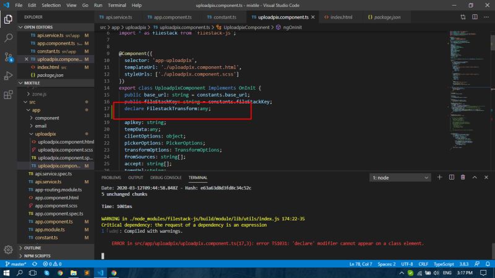
Task: Click the editor minimap
Action: (x=470, y=92)
